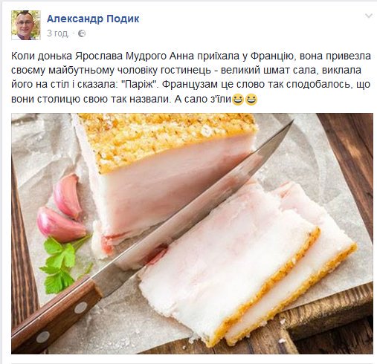Click the second laughing emoji in post
Image resolution: width=377 pixels, height=364 pixels.
251,100
